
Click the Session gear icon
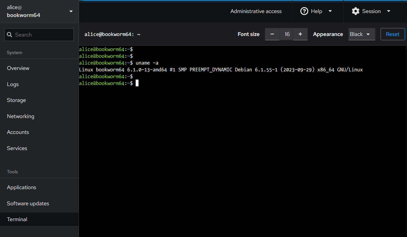click(355, 11)
